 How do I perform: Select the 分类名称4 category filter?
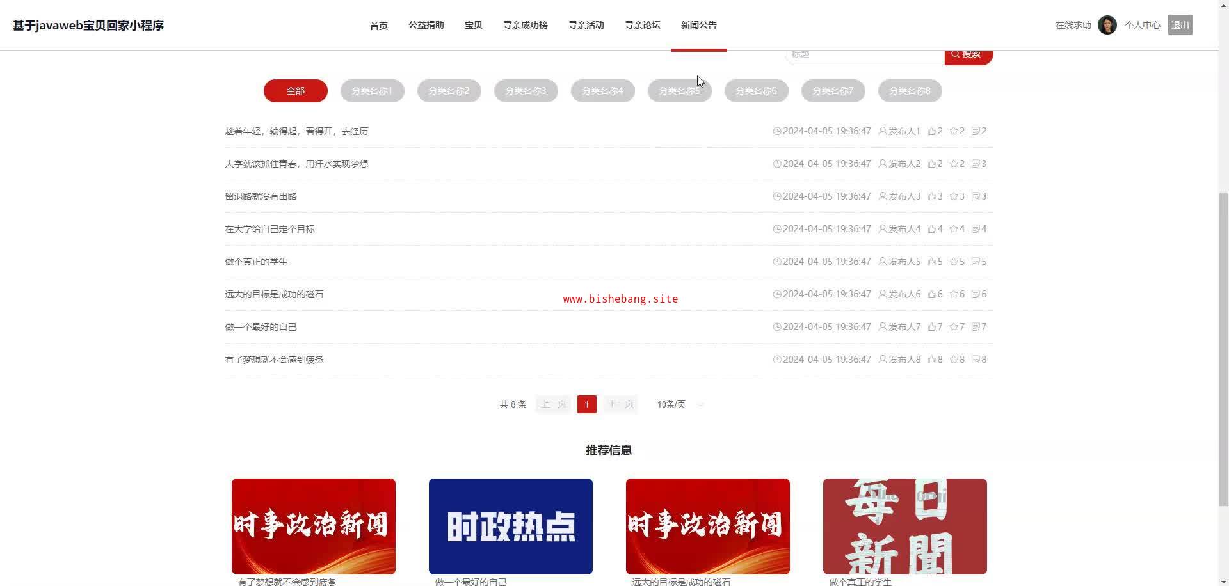point(603,91)
